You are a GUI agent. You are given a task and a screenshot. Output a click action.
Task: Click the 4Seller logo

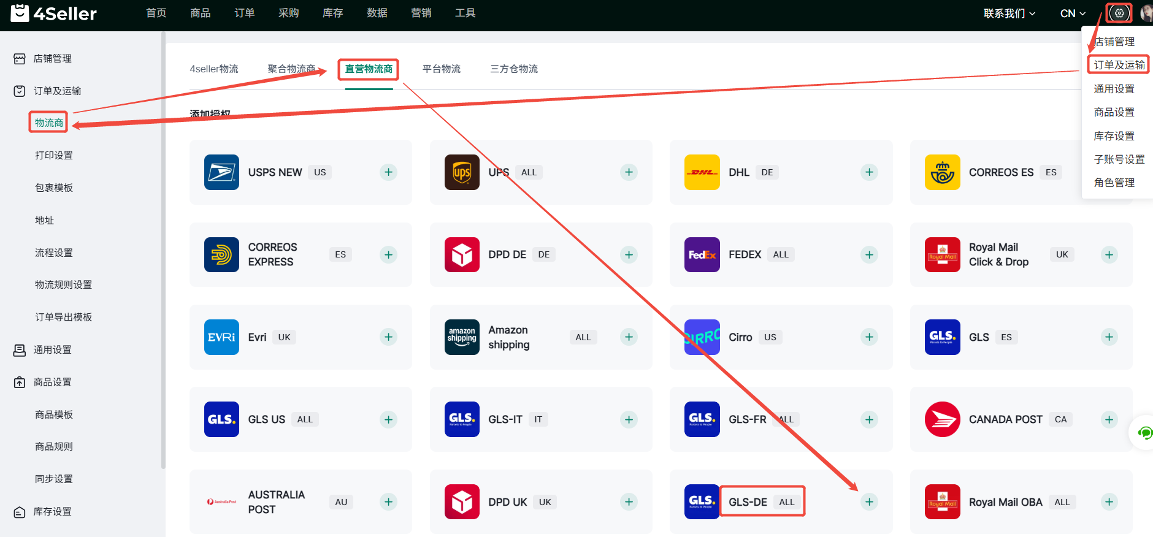point(54,13)
